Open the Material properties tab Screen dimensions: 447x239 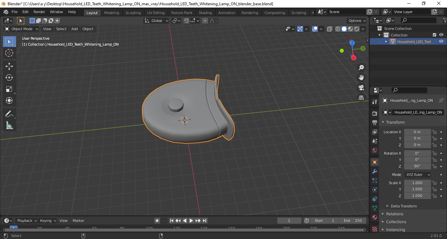(x=375, y=217)
